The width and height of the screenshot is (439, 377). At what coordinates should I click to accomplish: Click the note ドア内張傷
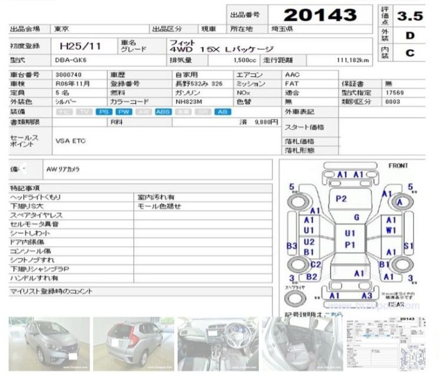(27, 242)
